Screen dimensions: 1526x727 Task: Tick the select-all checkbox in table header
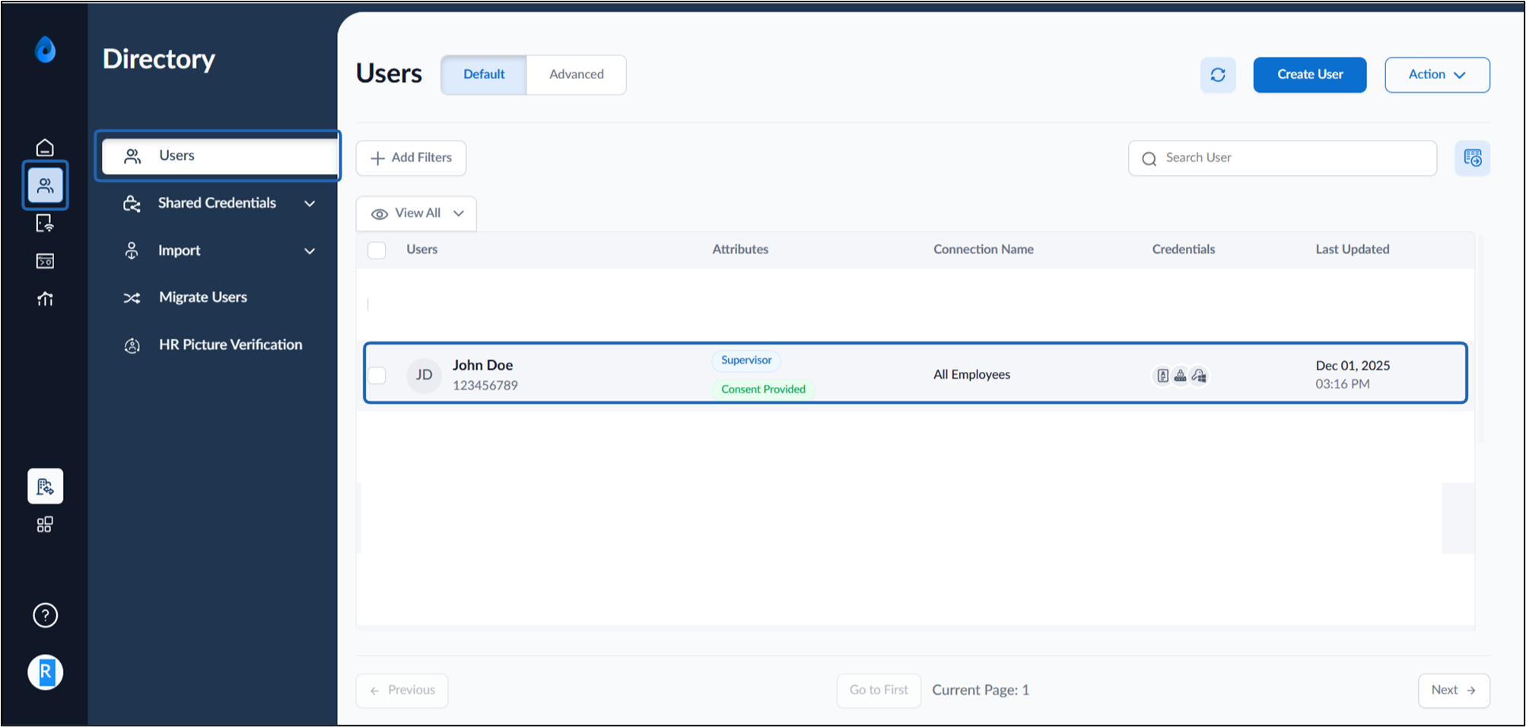377,249
